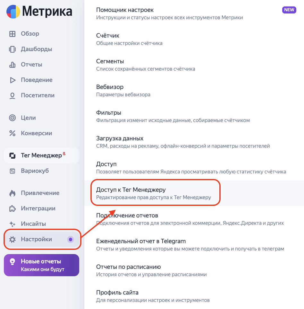This screenshot has width=304, height=309.
Task: Click the Привлечение flame icon
Action: [x=12, y=193]
